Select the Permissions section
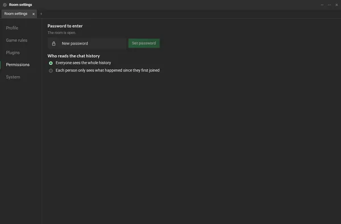The image size is (341, 224). point(18,65)
